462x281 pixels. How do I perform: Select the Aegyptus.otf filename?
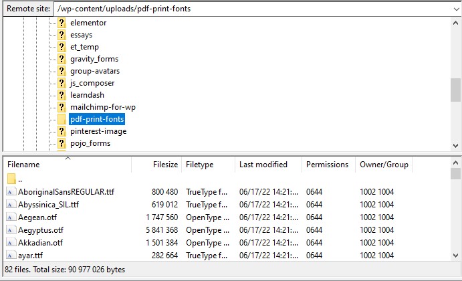[41, 230]
